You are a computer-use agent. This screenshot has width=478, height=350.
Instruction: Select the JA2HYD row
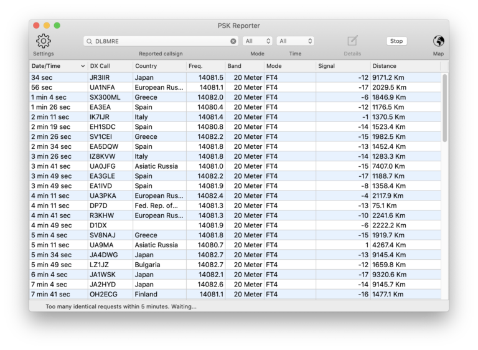[235, 285]
